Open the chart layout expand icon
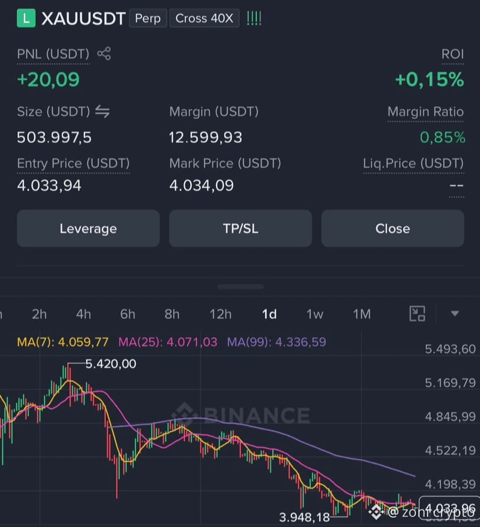480x527 pixels. [x=417, y=314]
